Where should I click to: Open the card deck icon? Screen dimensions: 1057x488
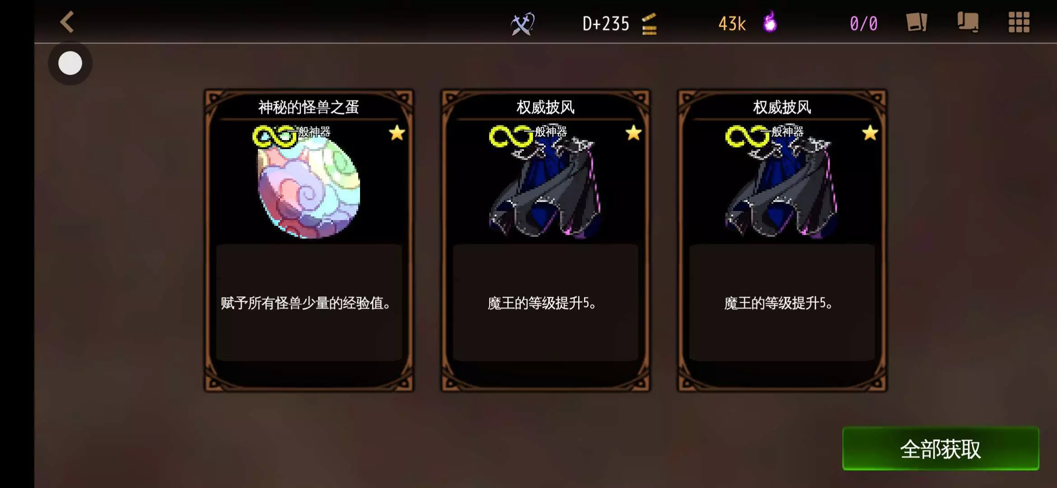pyautogui.click(x=917, y=22)
